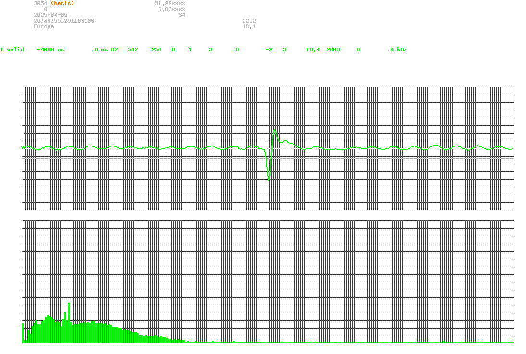Image resolution: width=526 pixels, height=354 pixels.
Task: Click the timestamp 20:49:55 value
Action: pyautogui.click(x=43, y=21)
